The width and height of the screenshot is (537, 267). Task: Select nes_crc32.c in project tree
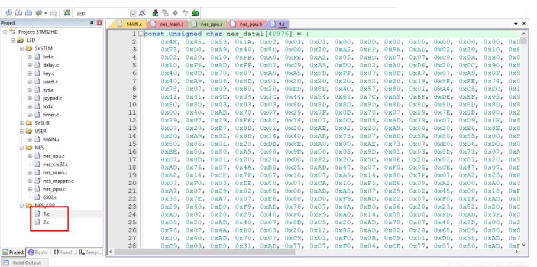pos(56,164)
